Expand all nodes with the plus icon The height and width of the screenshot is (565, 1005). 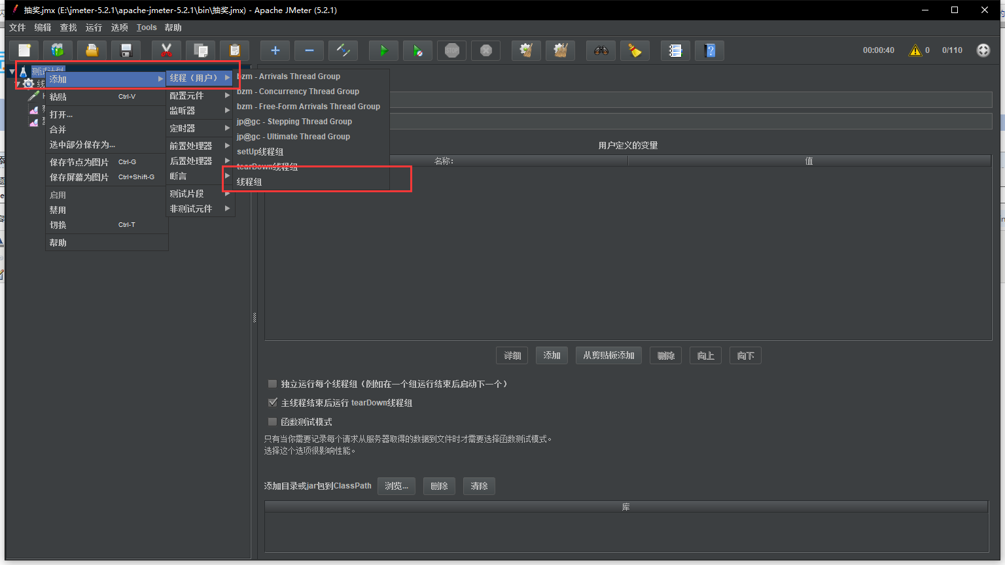pyautogui.click(x=275, y=50)
